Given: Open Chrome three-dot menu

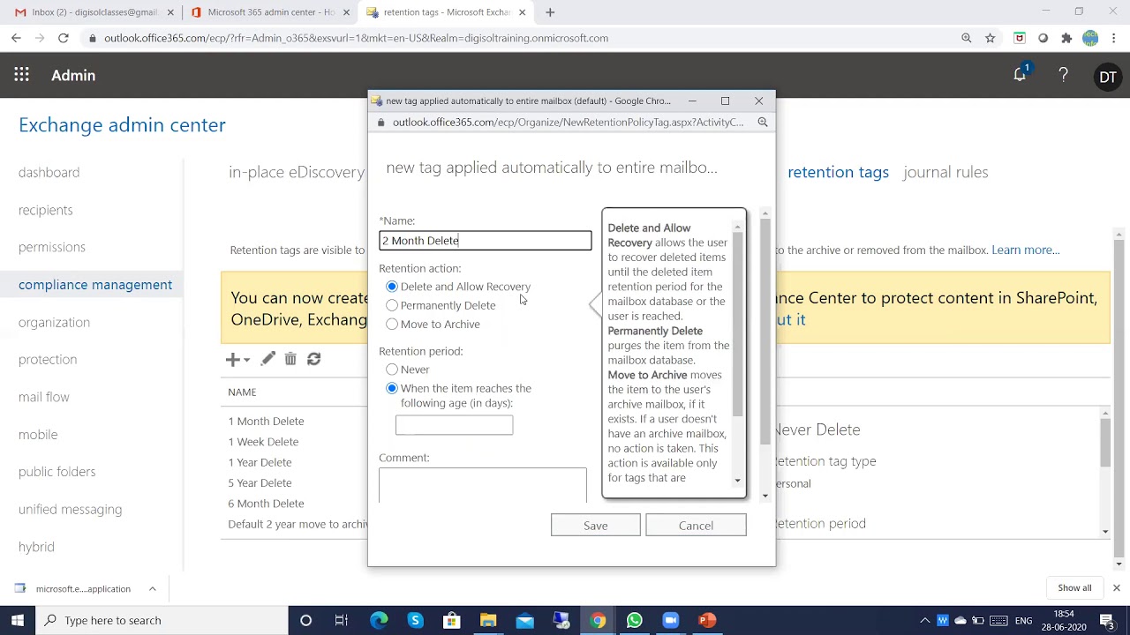Looking at the screenshot, I should (1114, 38).
